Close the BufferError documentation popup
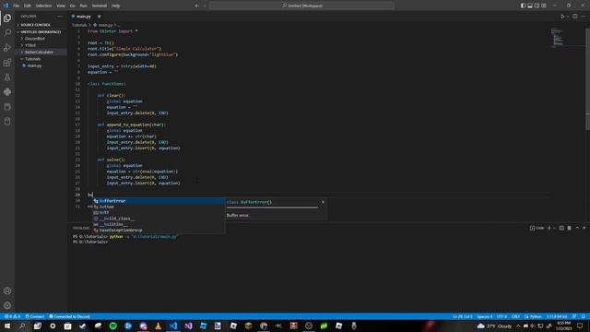590x332 pixels. point(323,202)
